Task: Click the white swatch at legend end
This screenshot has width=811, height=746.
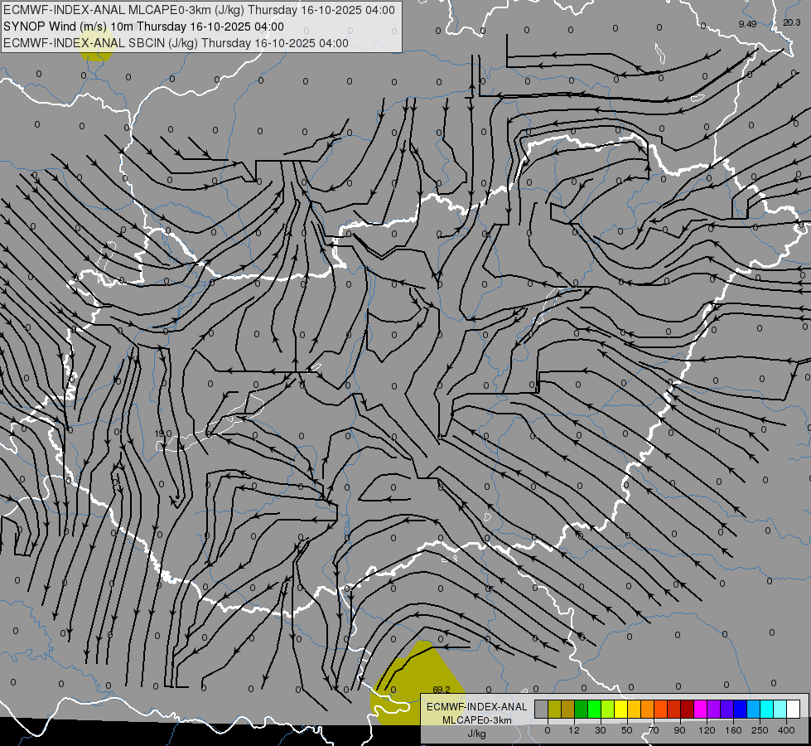Action: (794, 709)
